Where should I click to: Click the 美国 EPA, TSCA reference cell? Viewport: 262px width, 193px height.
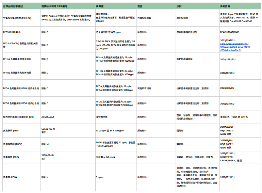point(234,117)
